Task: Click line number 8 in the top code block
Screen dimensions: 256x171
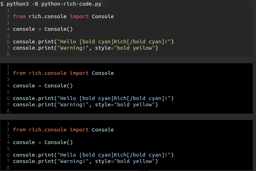Action: click(x=8, y=54)
